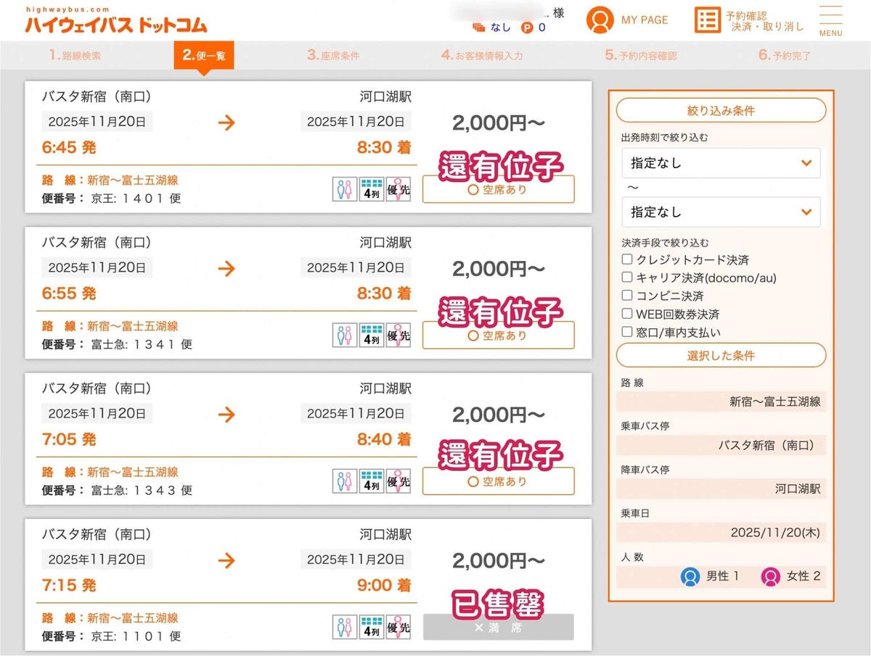The image size is (871, 656).
Task: Click the 優先 seat icon on 1343便
Action: coord(398,481)
